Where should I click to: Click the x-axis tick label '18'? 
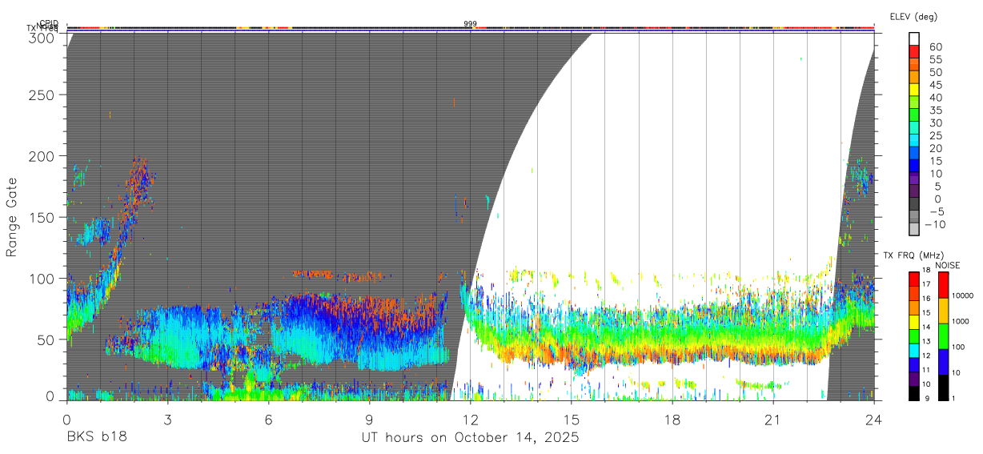click(672, 419)
